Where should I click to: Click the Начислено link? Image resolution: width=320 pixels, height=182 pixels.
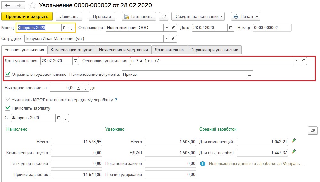[x=17, y=129]
